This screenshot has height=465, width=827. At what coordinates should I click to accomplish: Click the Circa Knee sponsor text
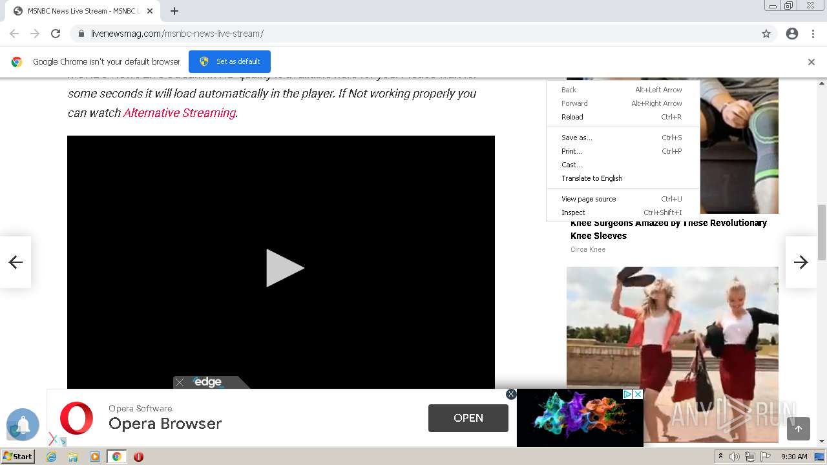pyautogui.click(x=588, y=249)
